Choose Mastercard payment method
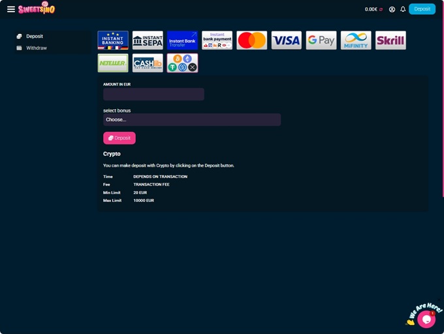 coord(252,41)
